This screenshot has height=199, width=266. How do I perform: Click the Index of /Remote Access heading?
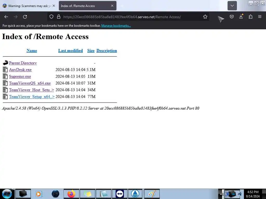pyautogui.click(x=45, y=37)
